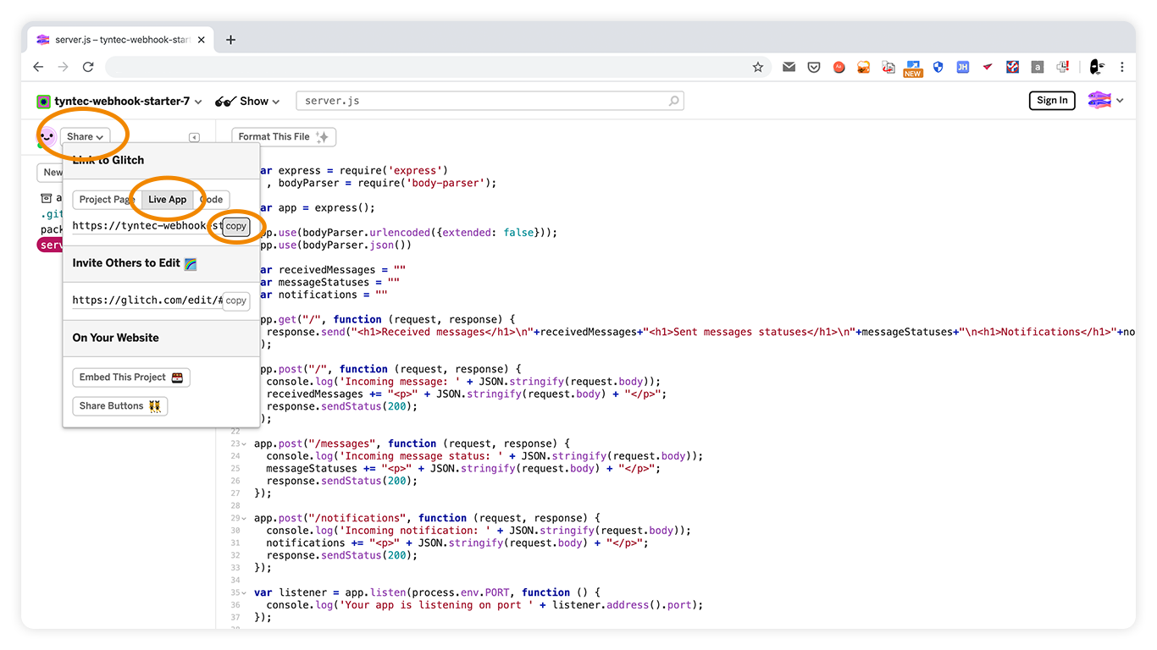
Task: Open the Pocket extension icon
Action: (814, 67)
